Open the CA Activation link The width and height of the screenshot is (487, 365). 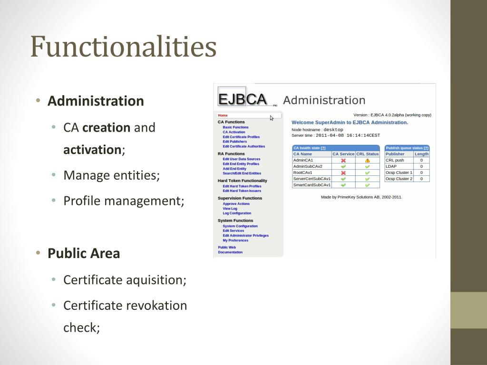pos(234,132)
